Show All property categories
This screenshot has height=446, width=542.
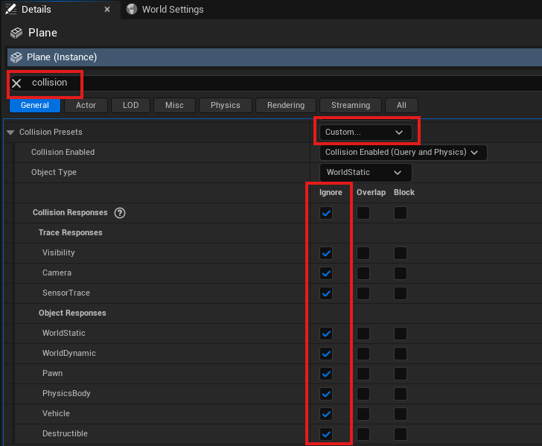[401, 105]
